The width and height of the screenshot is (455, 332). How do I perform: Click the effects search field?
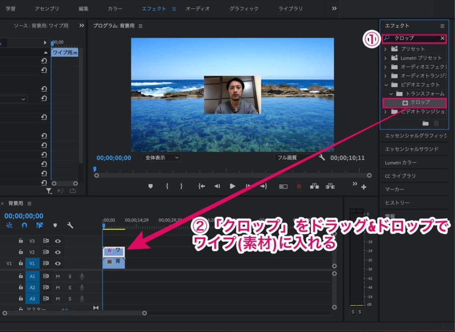[414, 38]
